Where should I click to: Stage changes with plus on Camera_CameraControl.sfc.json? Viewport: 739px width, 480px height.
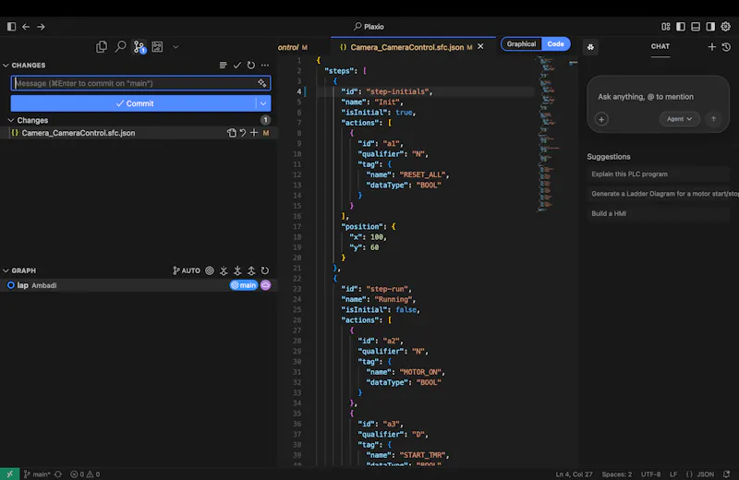click(x=254, y=133)
